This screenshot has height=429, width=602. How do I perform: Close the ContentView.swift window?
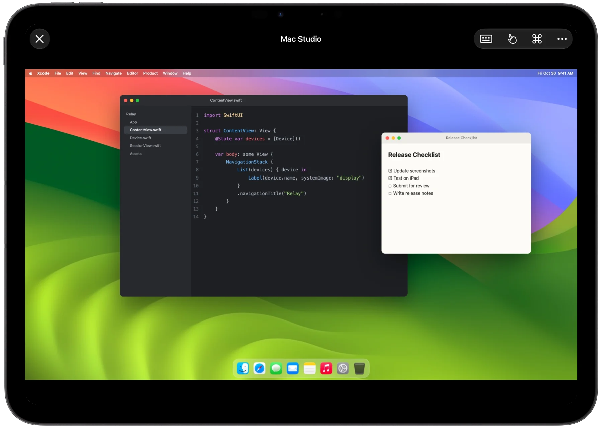pos(126,101)
